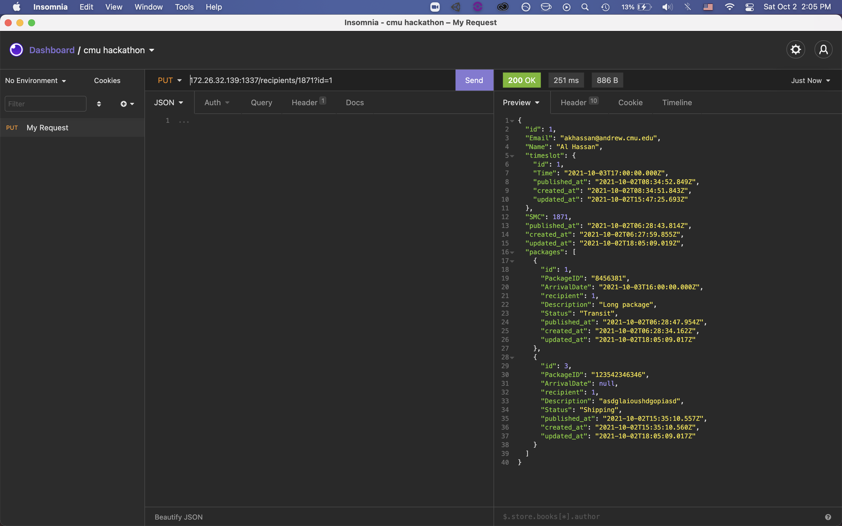This screenshot has height=526, width=842.
Task: Open the Tools menu
Action: [184, 7]
